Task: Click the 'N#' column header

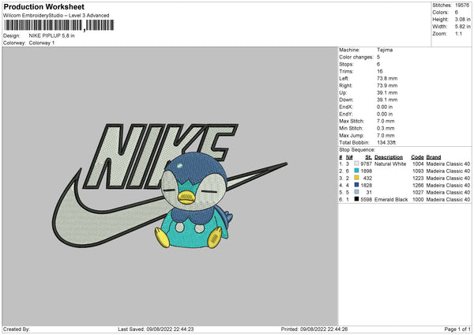Action: click(349, 157)
